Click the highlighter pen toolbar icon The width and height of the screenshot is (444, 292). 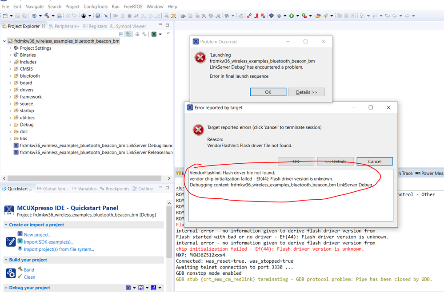point(325,16)
